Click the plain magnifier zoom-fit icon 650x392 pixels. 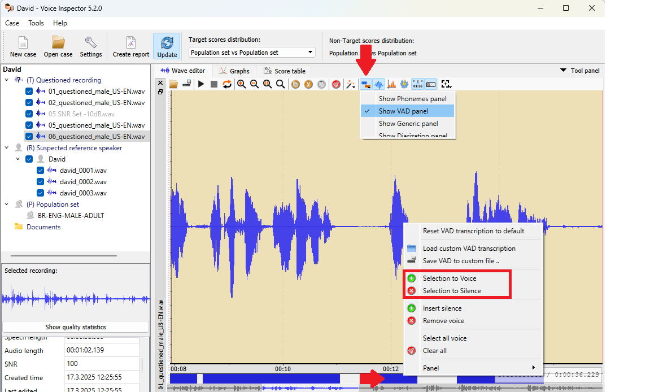pos(281,84)
